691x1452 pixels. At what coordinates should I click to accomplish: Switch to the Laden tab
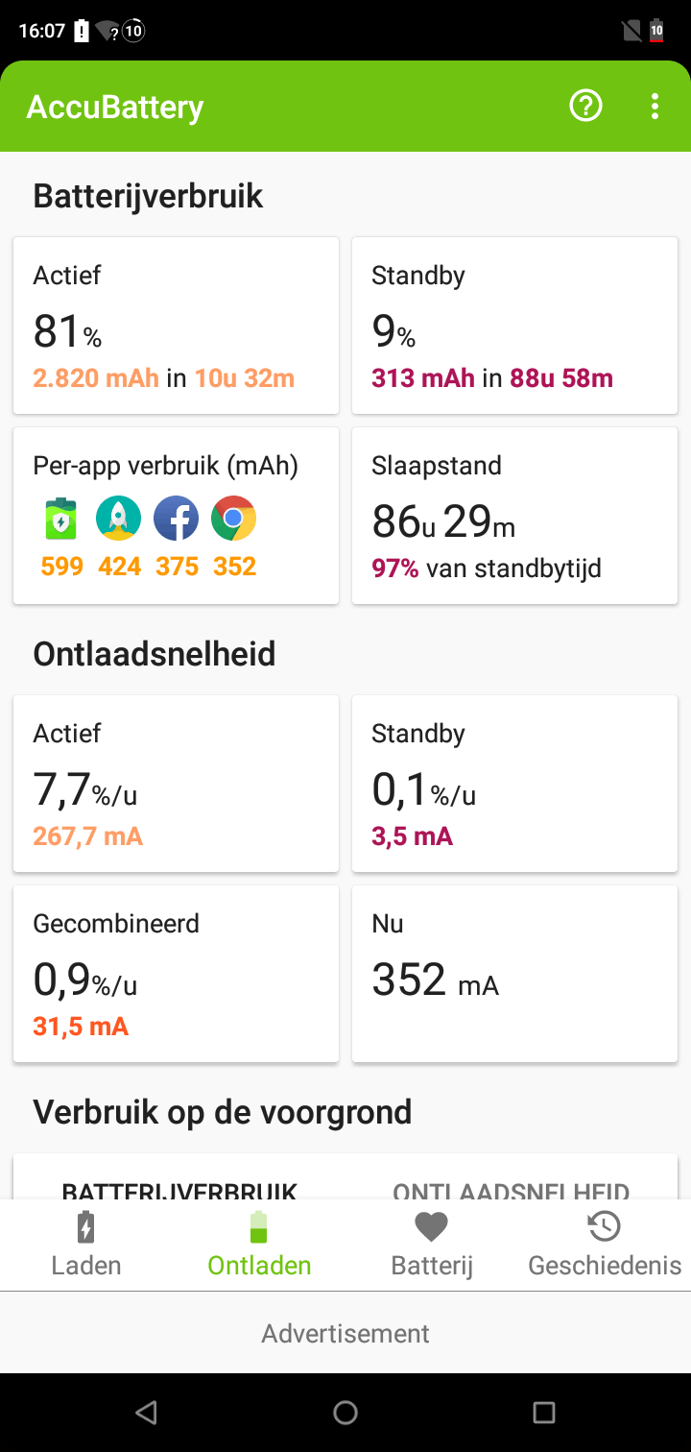[86, 1245]
